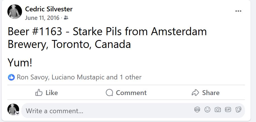Open Ron Savoy's profile from the likes

[32, 77]
